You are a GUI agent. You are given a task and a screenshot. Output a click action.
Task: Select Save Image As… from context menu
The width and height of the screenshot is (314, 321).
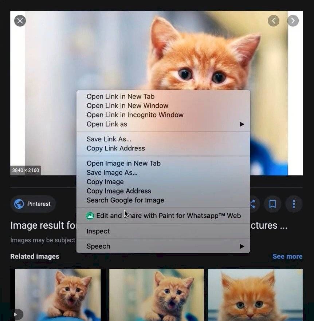point(112,173)
